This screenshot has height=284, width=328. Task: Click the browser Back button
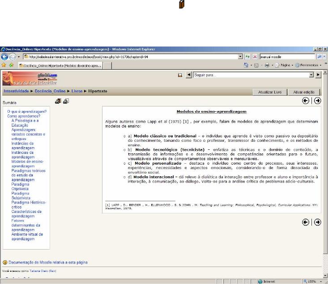(x=5, y=57)
